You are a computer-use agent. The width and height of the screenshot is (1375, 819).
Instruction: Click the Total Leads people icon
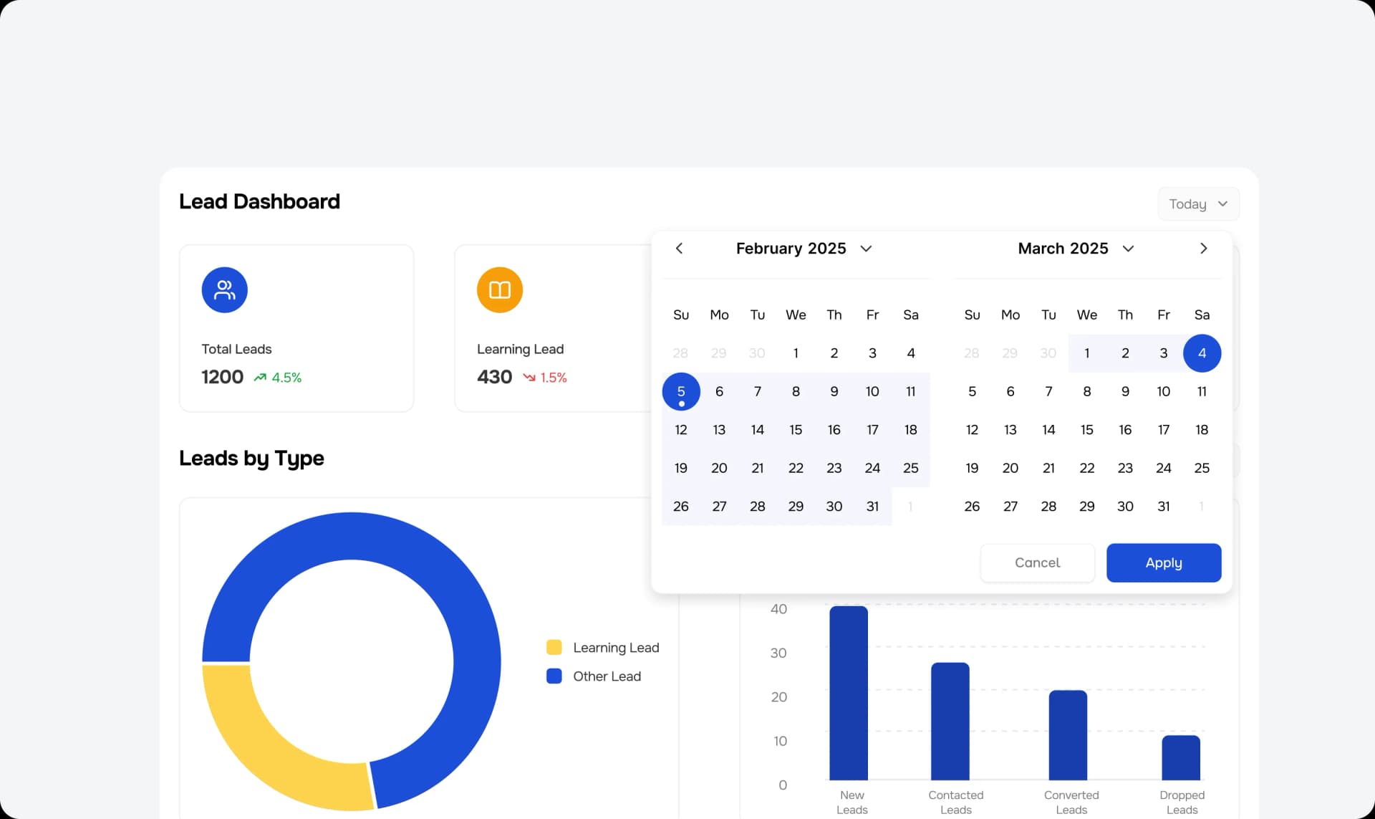click(x=224, y=289)
